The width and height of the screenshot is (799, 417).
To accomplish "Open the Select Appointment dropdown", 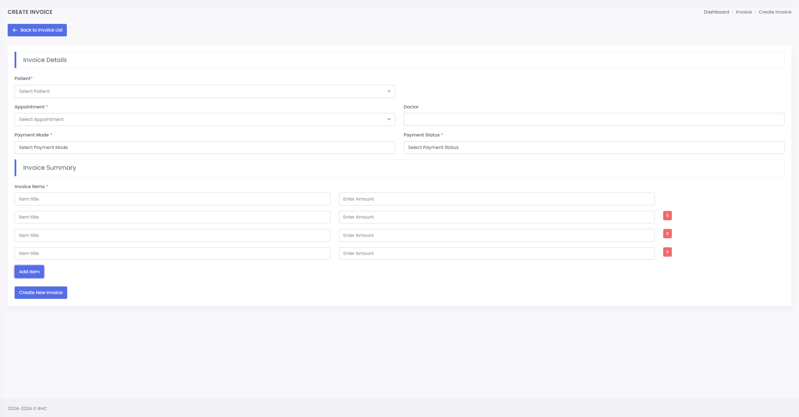I will pyautogui.click(x=205, y=119).
